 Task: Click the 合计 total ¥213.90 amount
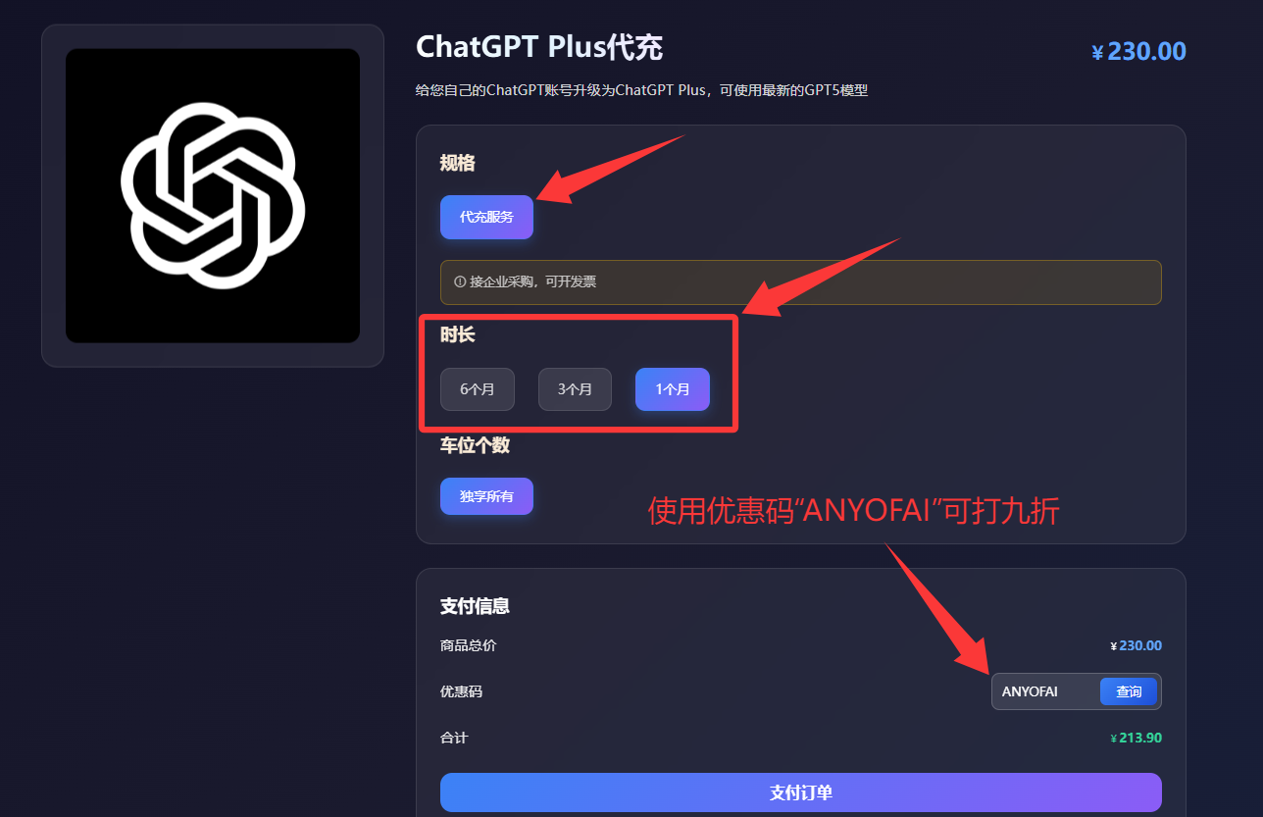1136,738
